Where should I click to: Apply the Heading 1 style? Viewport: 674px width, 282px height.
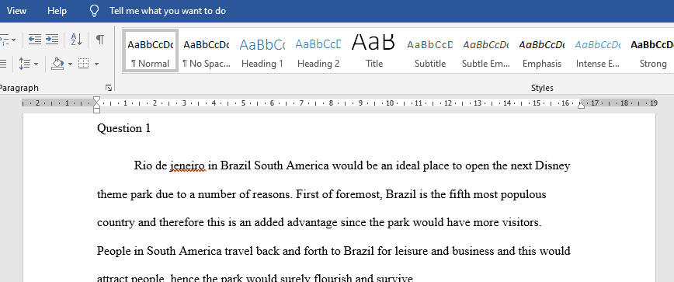(x=262, y=50)
